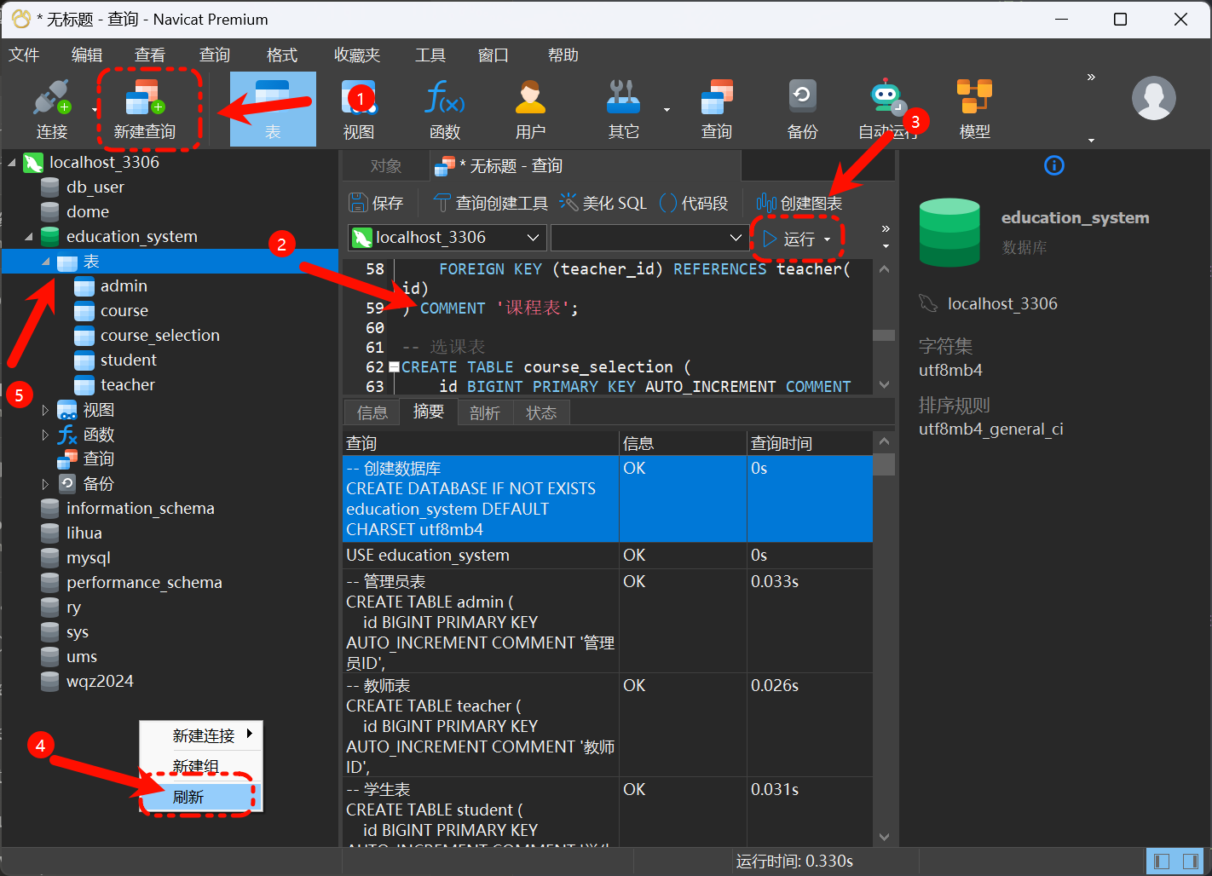Click 运行 to run the query
This screenshot has width=1212, height=876.
789,239
